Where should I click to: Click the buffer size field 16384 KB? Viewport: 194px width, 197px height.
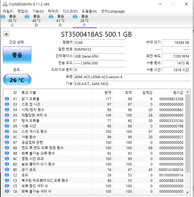coord(176,42)
